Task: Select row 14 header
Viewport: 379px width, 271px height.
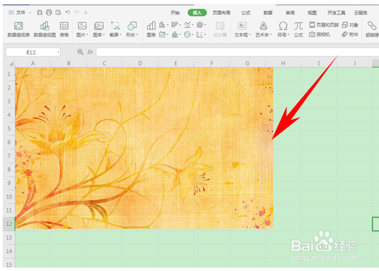Action: 9,251
